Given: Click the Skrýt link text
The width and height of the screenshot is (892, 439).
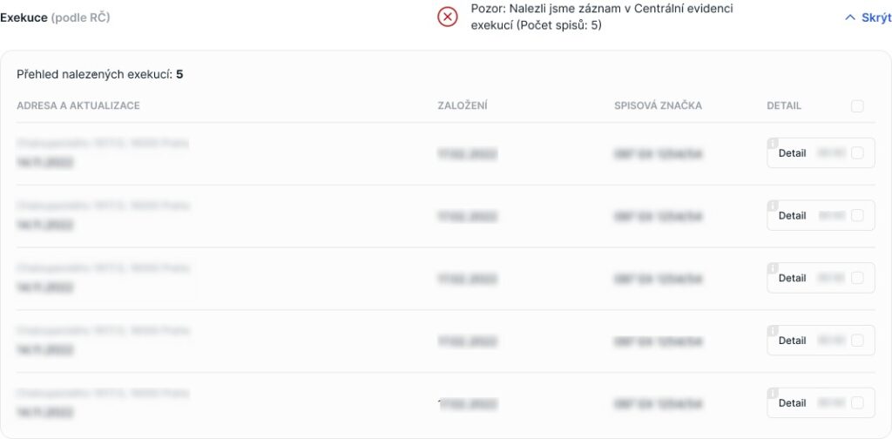Looking at the screenshot, I should click(x=876, y=17).
